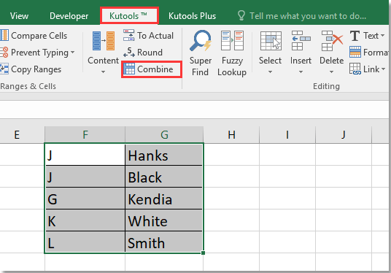Select the J cell beside Hanks

click(x=85, y=155)
